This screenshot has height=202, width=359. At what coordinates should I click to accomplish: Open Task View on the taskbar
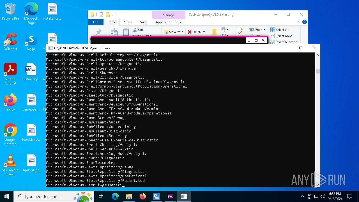click(x=101, y=196)
